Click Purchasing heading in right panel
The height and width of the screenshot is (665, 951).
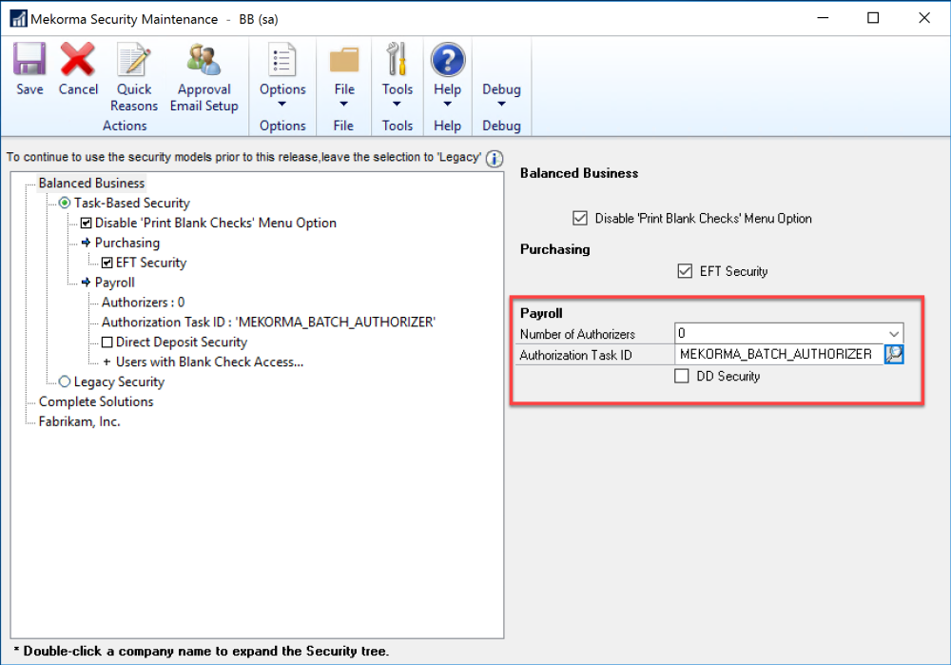[x=555, y=249]
